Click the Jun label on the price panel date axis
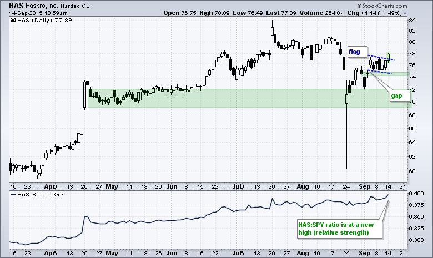The width and height of the screenshot is (433, 258). [x=172, y=186]
